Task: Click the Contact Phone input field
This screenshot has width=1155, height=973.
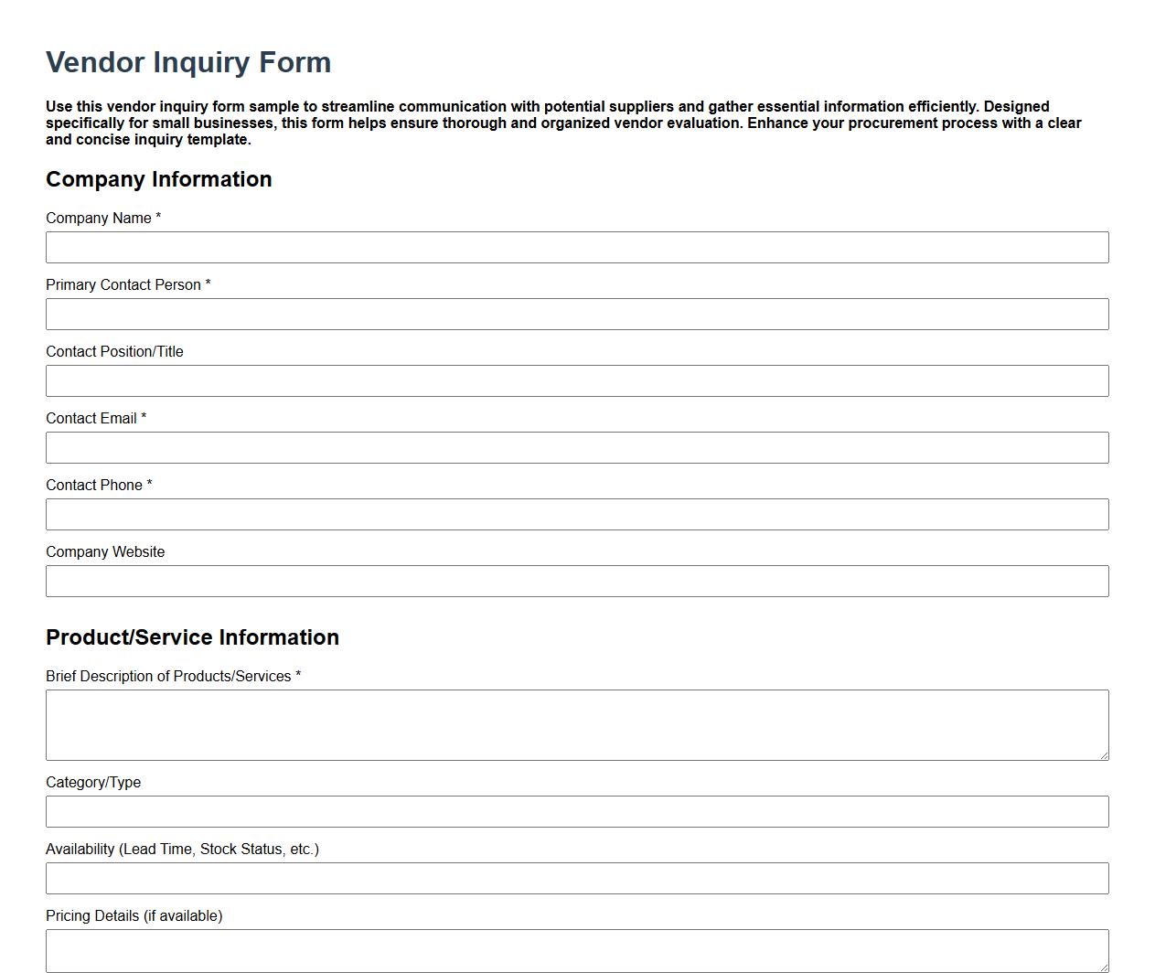Action: coord(576,514)
